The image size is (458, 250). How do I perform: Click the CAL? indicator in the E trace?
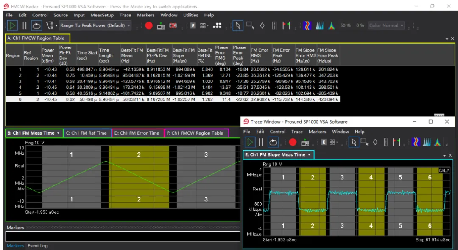point(444,170)
